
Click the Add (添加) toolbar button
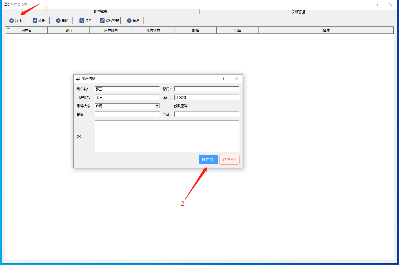coord(15,21)
